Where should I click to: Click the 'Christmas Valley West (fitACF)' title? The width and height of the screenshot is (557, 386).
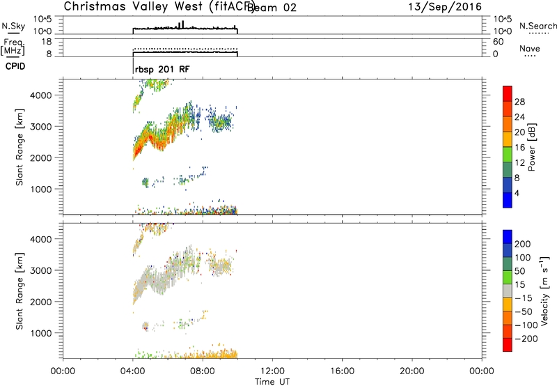[159, 6]
